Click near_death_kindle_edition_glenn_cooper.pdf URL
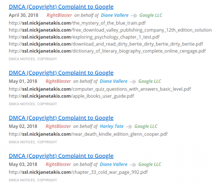This screenshot has height=183, width=212. (88, 134)
